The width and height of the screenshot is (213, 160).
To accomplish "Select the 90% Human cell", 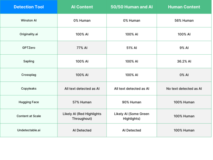I will pos(132,102).
